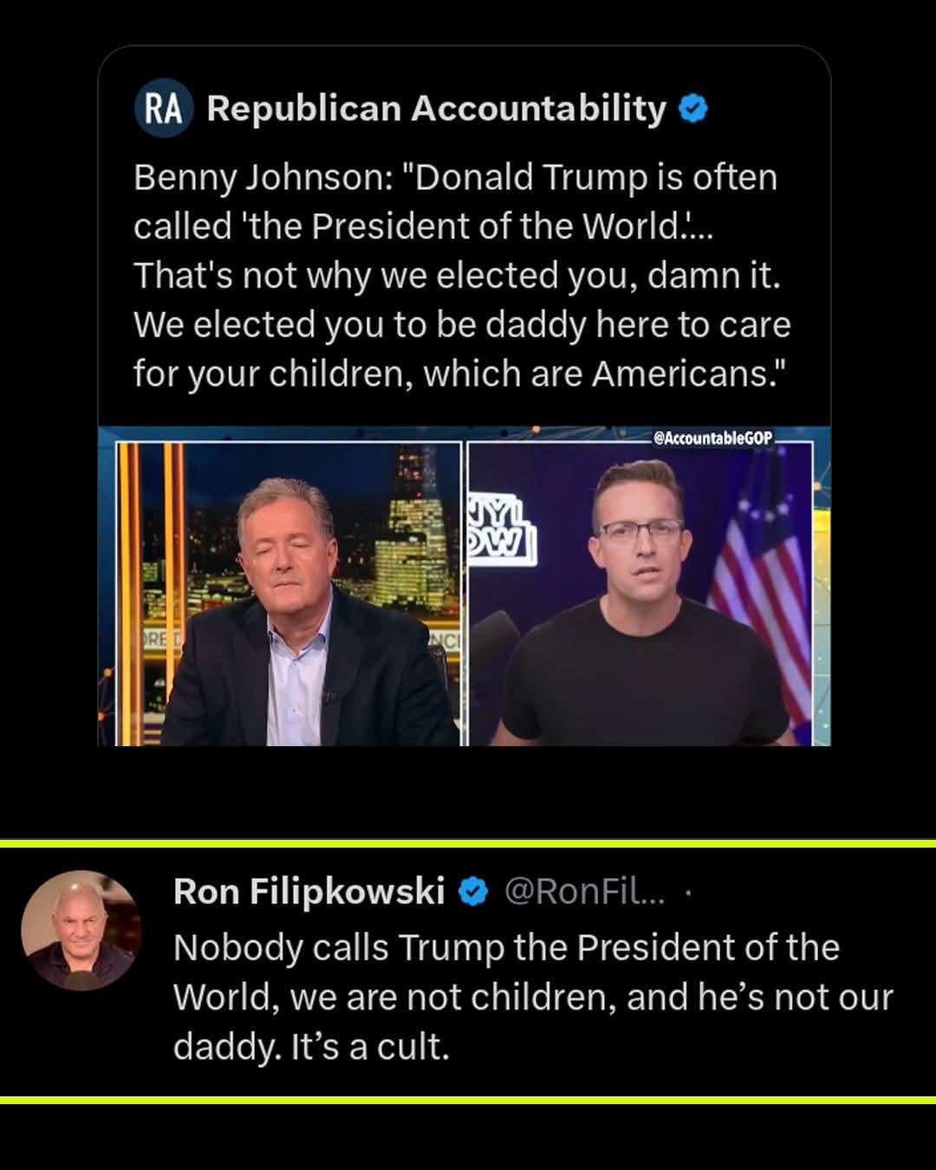The height and width of the screenshot is (1170, 936).
Task: Click Republican Accountability's blue verified badge
Action: point(692,109)
